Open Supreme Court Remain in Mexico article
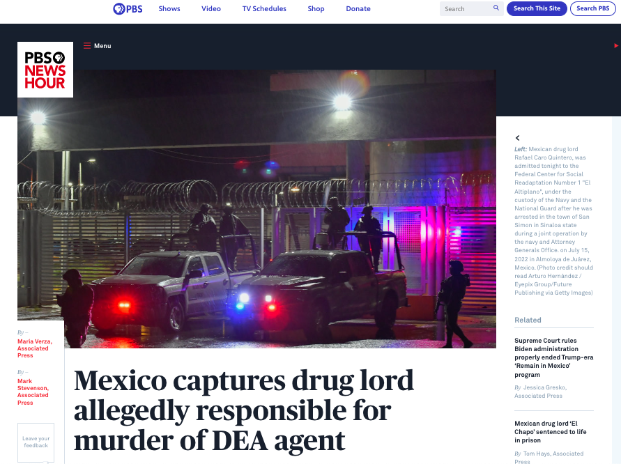This screenshot has width=621, height=464. [553, 357]
